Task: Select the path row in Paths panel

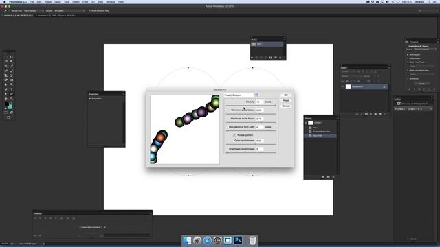Action: 267,44
